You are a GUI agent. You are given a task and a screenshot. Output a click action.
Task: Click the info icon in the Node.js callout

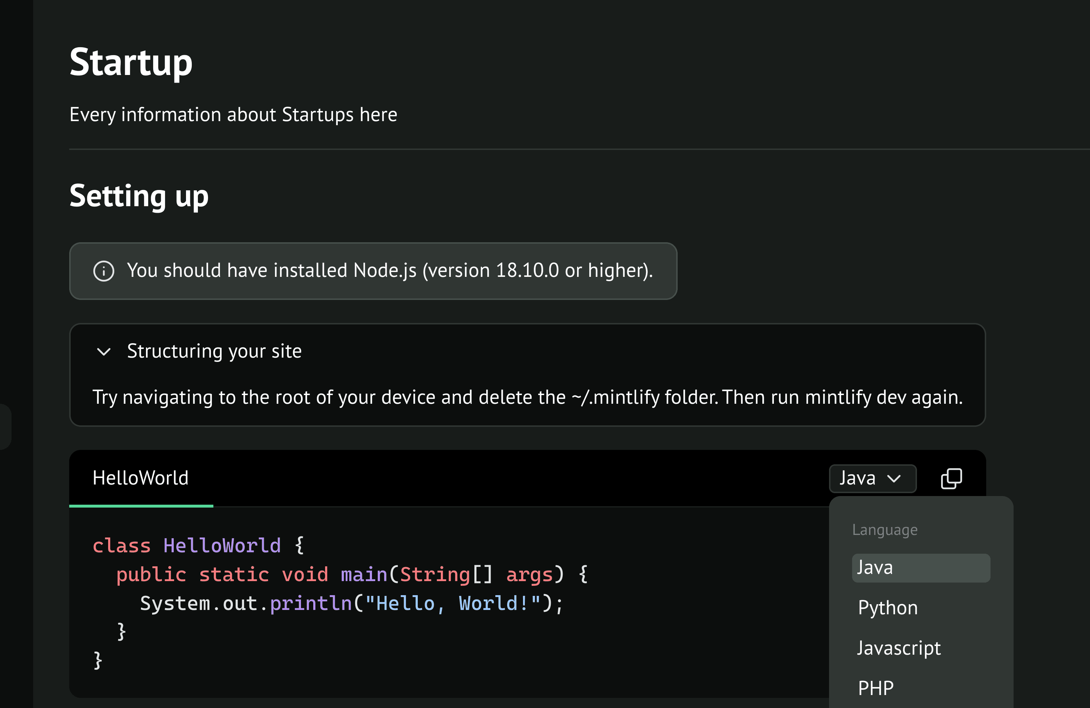point(103,271)
